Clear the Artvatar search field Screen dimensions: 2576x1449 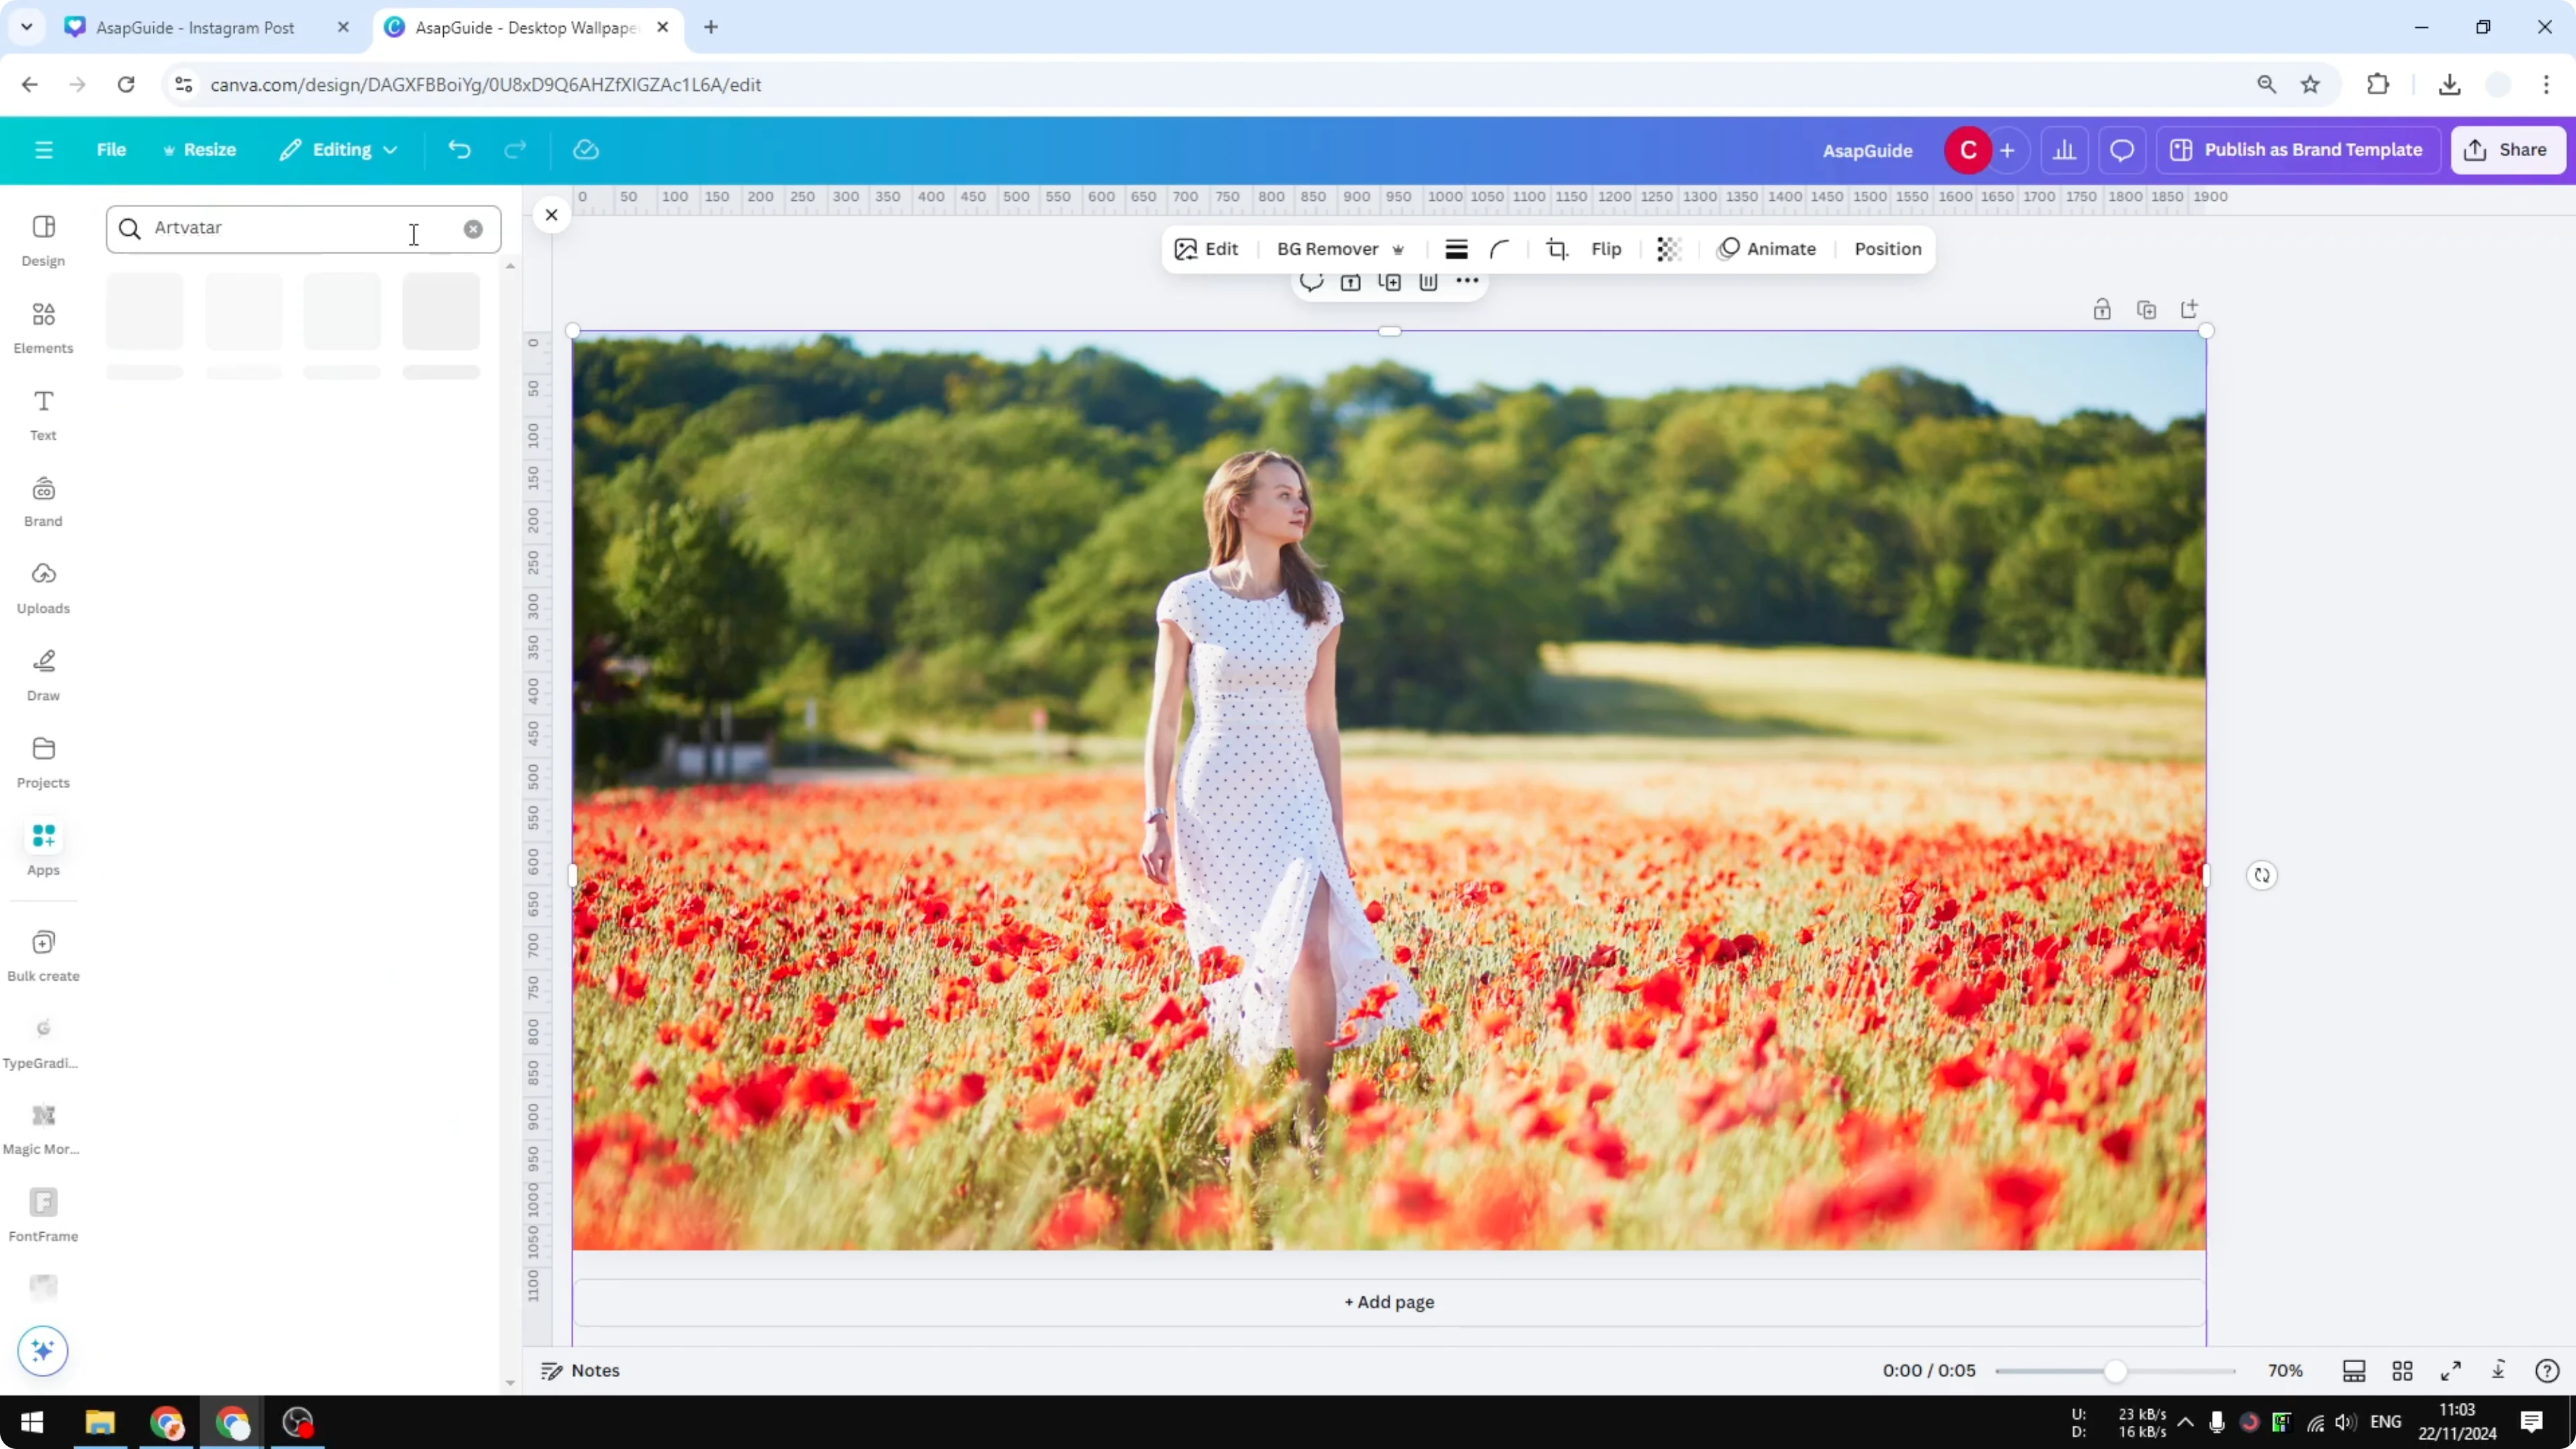pyautogui.click(x=473, y=229)
